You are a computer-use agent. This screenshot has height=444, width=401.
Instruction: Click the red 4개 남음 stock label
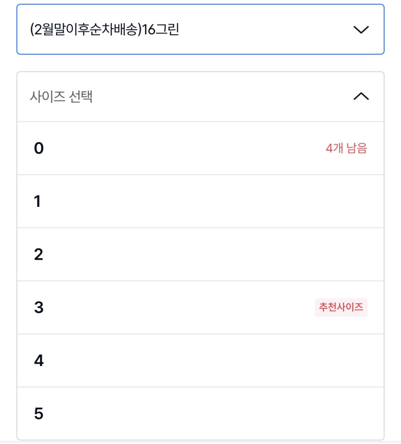coord(346,148)
